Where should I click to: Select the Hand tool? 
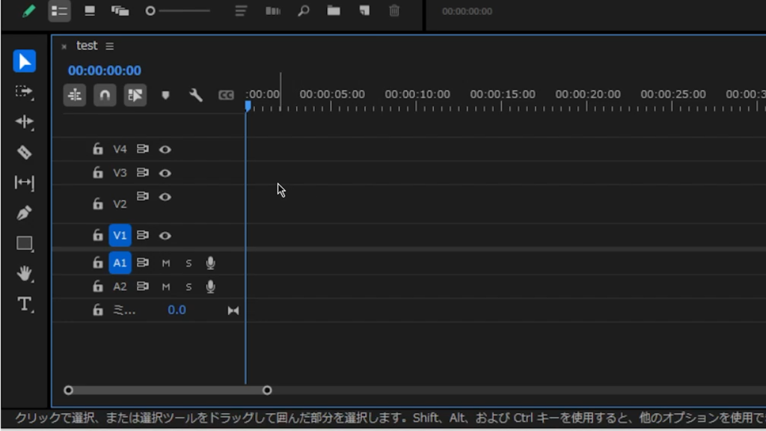25,274
